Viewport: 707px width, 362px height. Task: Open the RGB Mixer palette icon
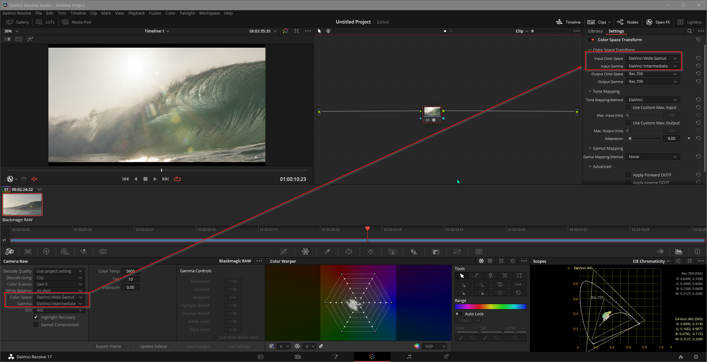pos(83,252)
